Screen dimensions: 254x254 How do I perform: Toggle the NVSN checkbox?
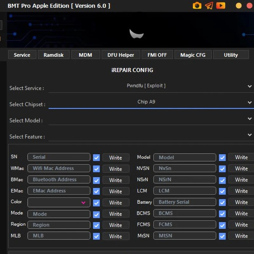click(222, 169)
